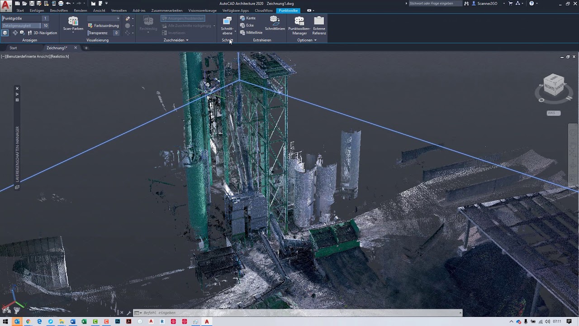Open the notification center in system tray
Image resolution: width=579 pixels, height=326 pixels.
point(569,321)
